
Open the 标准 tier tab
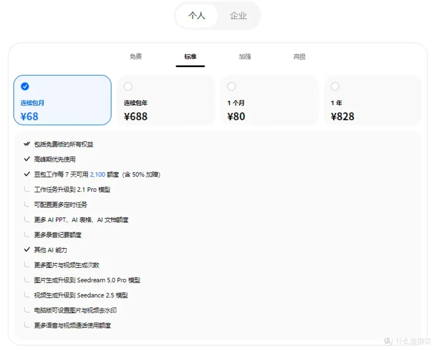tap(190, 57)
